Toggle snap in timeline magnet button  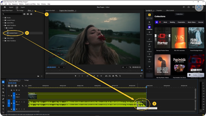(x=12, y=86)
